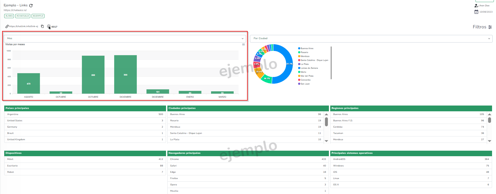Screen dimensions: 496x194
Task: Click the click-counter cursor icon
Action: [49, 27]
